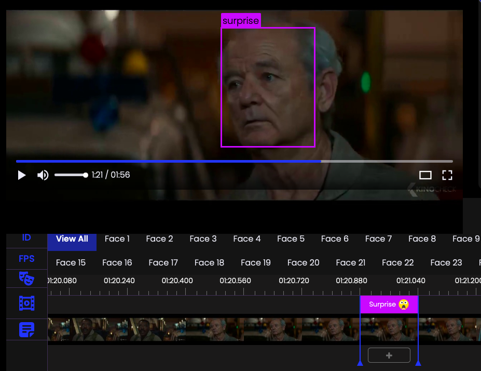The image size is (481, 371).
Task: Select timestamp 01:20.240 on the ruler
Action: 119,281
